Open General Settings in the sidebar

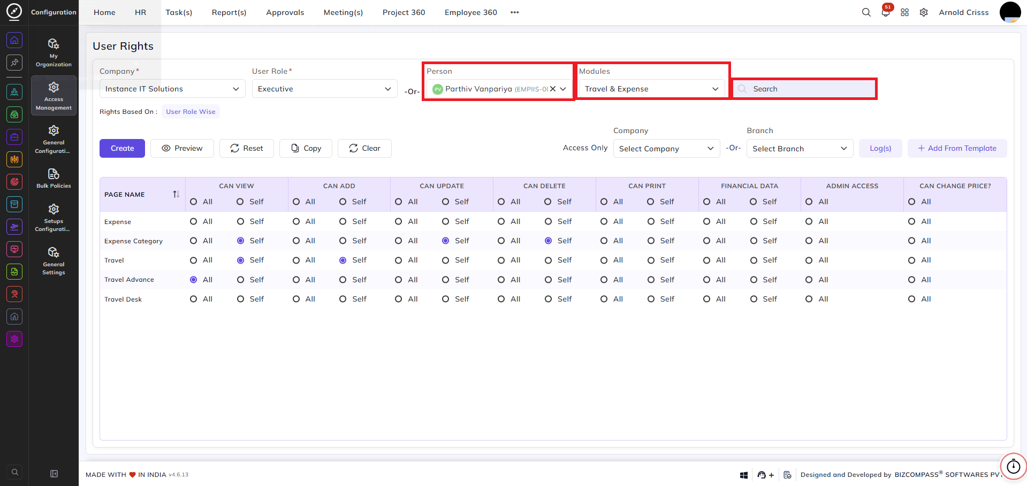tap(54, 261)
